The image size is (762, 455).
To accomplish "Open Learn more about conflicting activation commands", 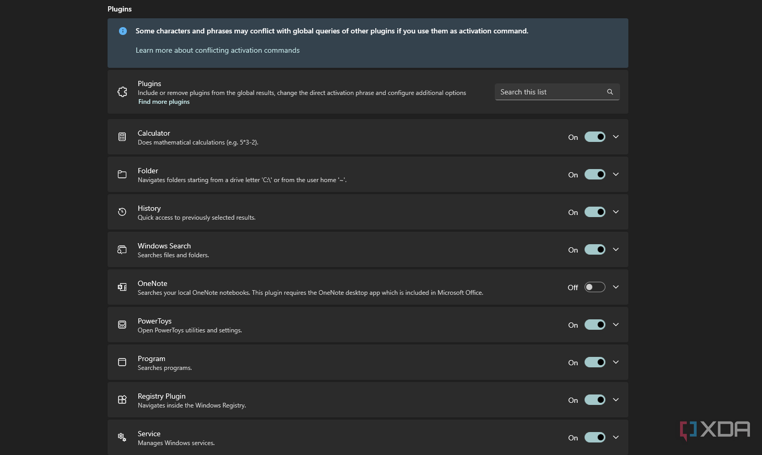I will (x=218, y=50).
